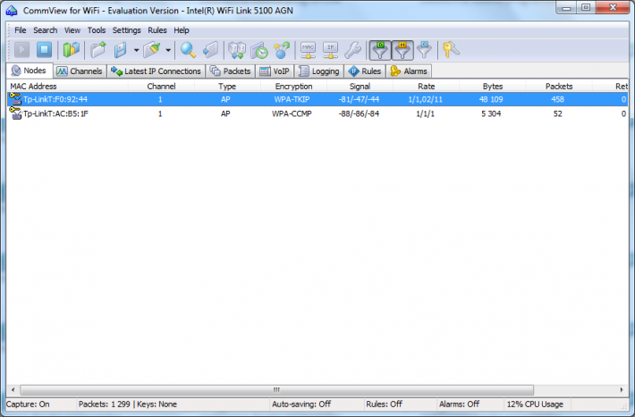Click the WPA-CCMP encryption cell
Screen dimensions: 635x417
click(292, 114)
